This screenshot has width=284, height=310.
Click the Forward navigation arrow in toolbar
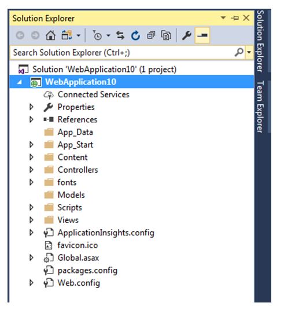coord(35,35)
